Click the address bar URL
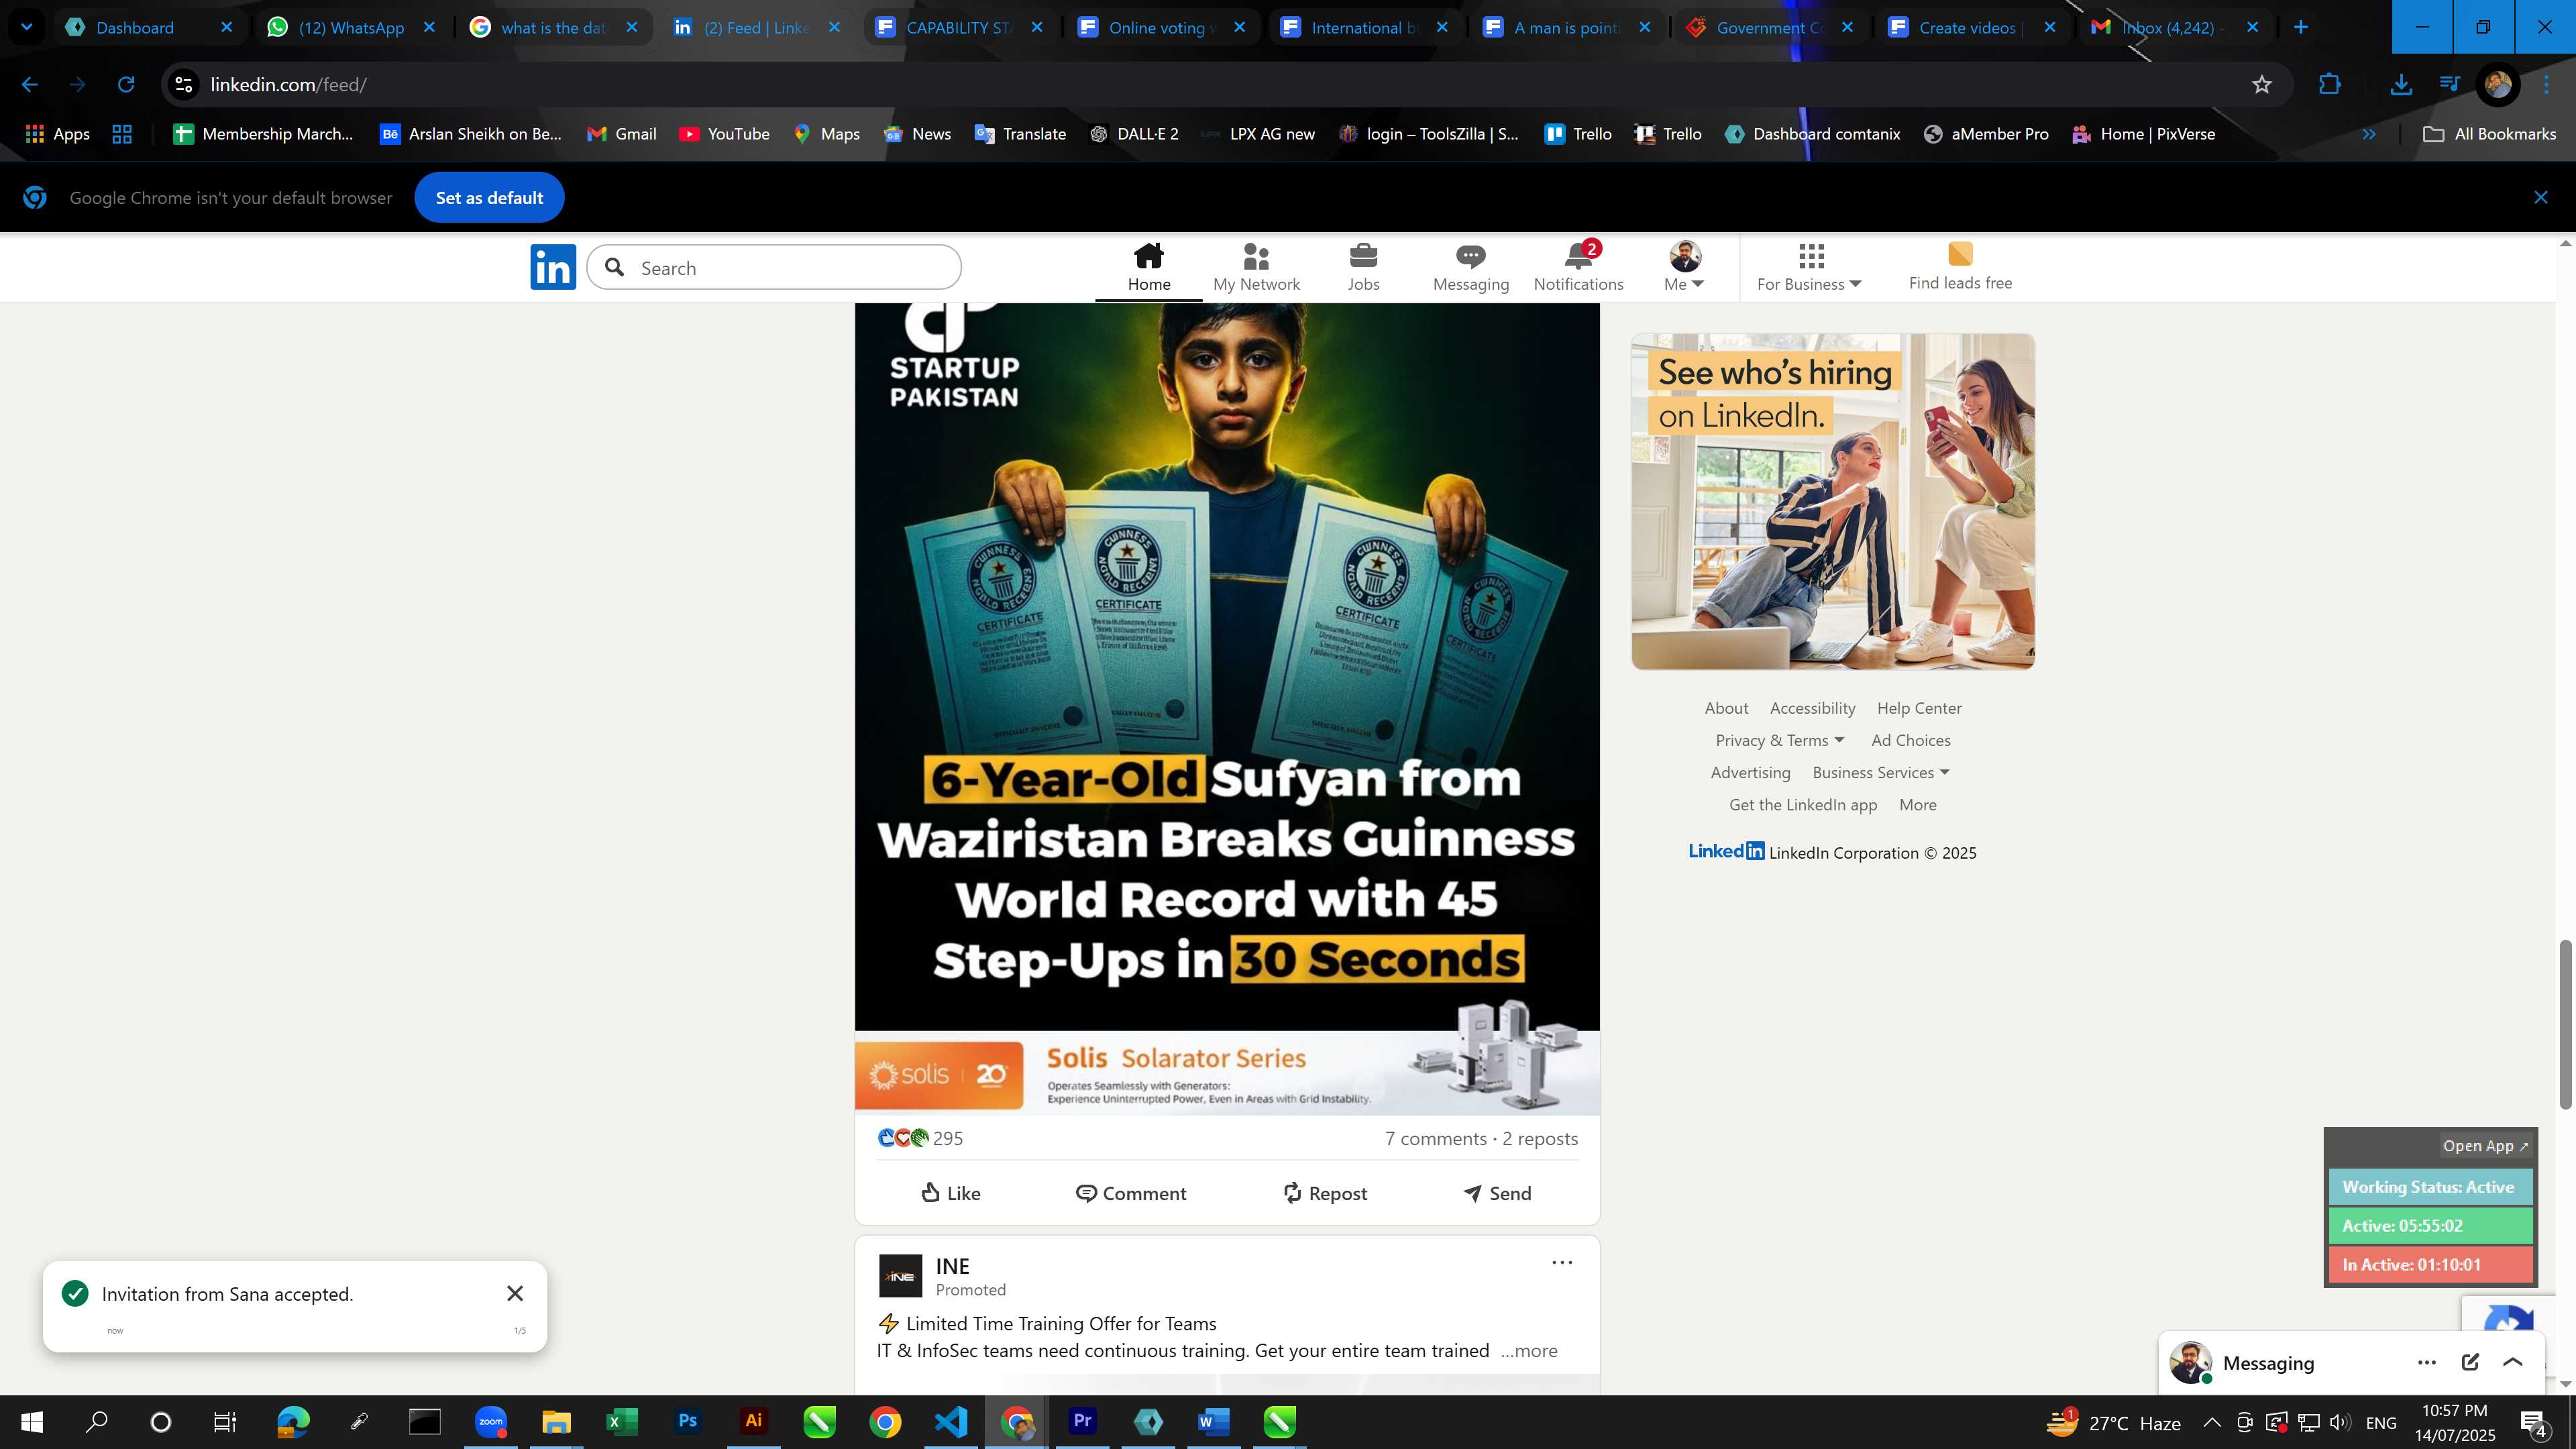The image size is (2576, 1449). (288, 85)
